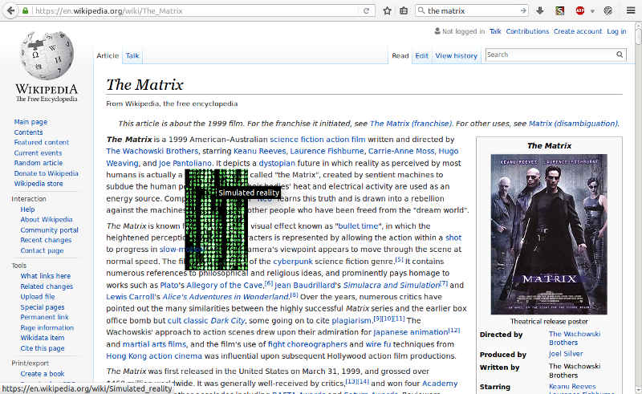Screen dimensions: 642x394
Task: Open the downloads arrow icon
Action: pyautogui.click(x=540, y=10)
